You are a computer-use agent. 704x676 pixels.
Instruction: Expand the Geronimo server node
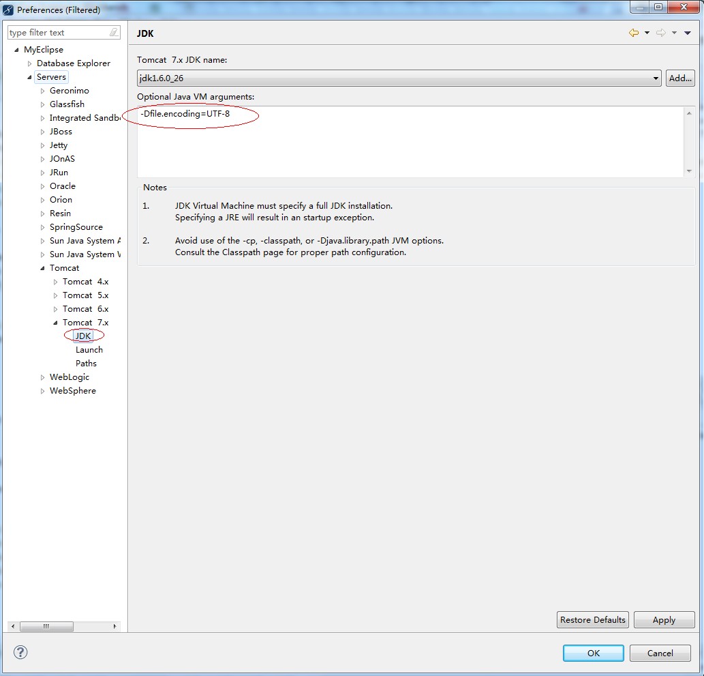(x=43, y=91)
